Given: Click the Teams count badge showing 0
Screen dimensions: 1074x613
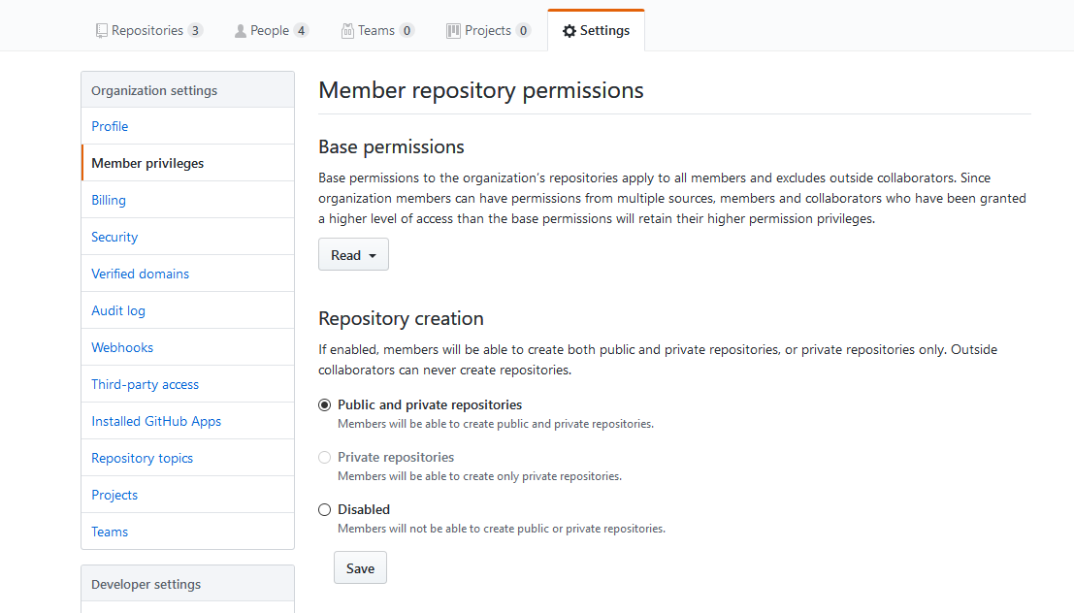Looking at the screenshot, I should click(x=407, y=30).
